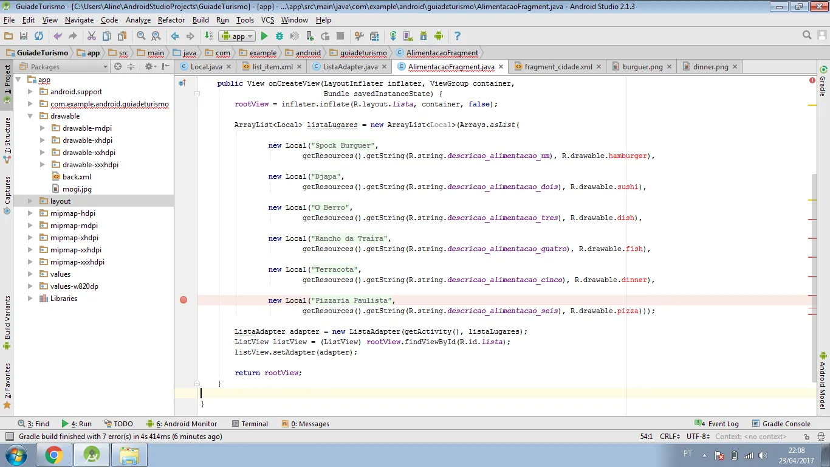Toggle tool window bars icon at bottom-left corner
This screenshot has width=830, height=467.
tap(9, 437)
